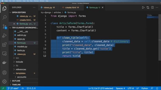The width and height of the screenshot is (161, 90).
Task: Open the notifications bell icon
Action: [x=157, y=88]
